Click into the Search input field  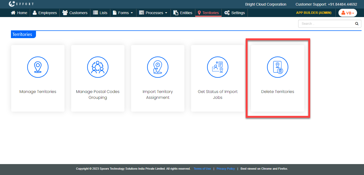pos(326,24)
